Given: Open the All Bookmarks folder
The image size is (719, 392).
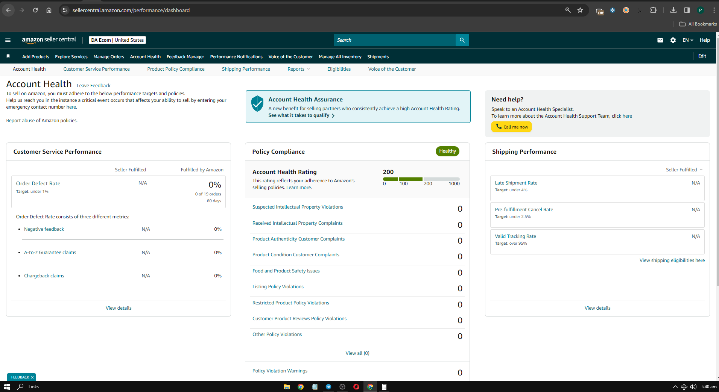Looking at the screenshot, I should click(698, 24).
